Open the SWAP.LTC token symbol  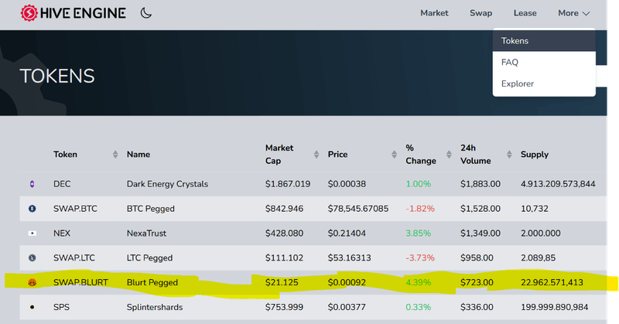tap(74, 257)
